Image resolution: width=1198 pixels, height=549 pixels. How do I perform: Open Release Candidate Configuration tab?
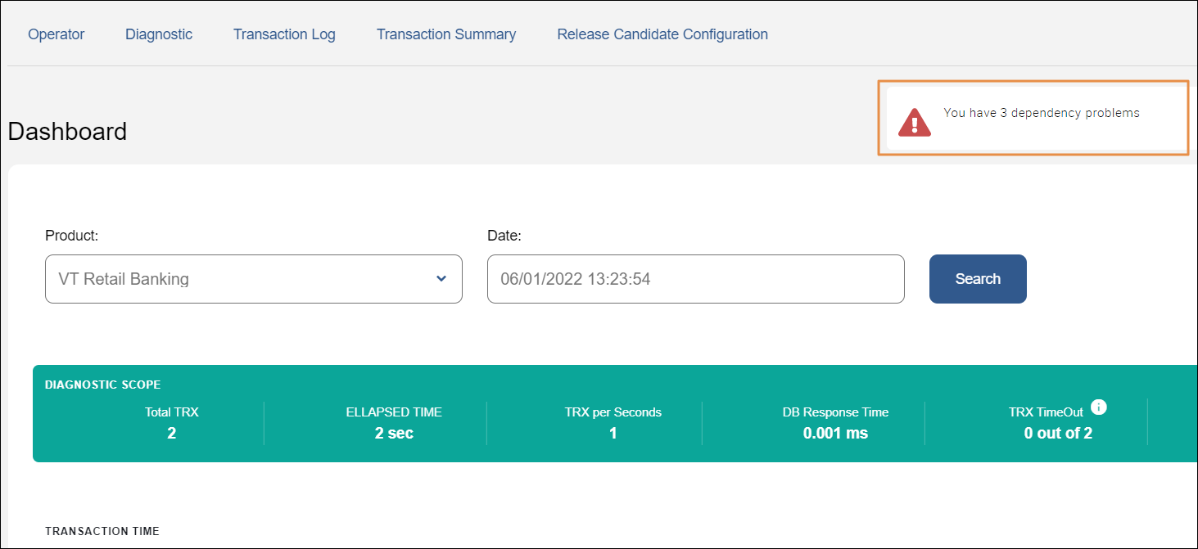662,34
